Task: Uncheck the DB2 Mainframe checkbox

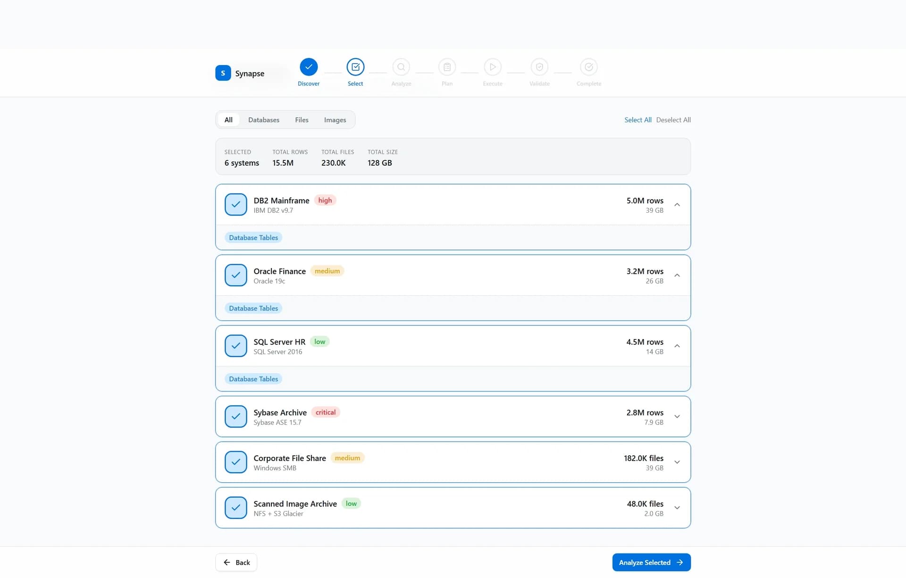Action: pyautogui.click(x=236, y=204)
